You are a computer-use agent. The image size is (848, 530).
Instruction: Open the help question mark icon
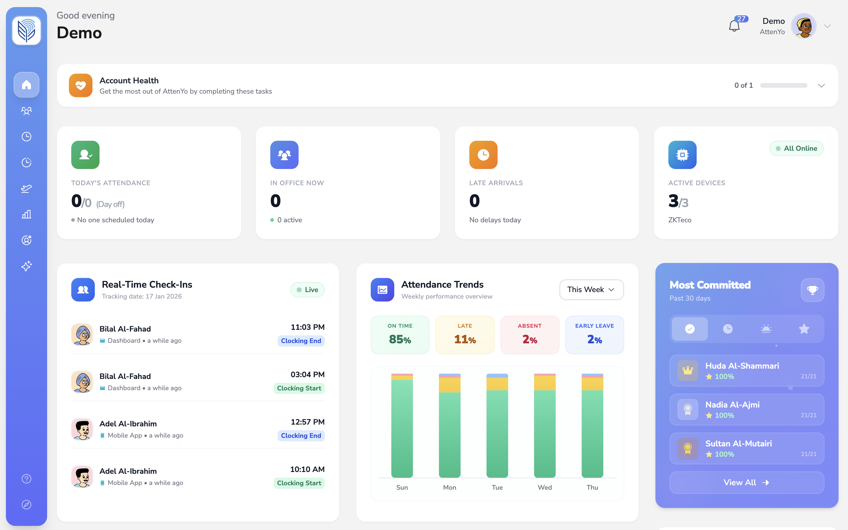coord(26,479)
